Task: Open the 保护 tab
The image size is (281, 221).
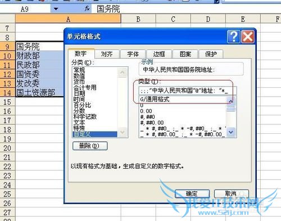Action: (211, 54)
